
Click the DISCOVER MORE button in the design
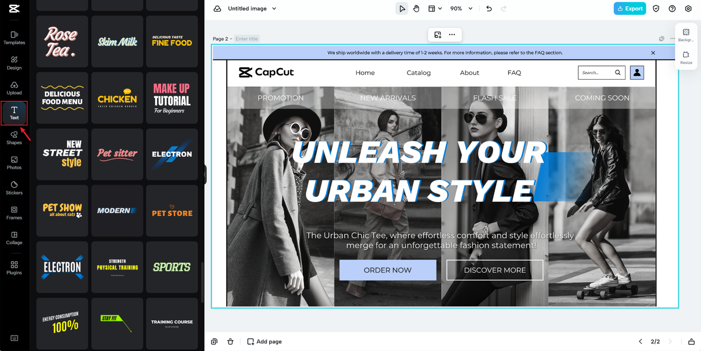[x=494, y=270]
